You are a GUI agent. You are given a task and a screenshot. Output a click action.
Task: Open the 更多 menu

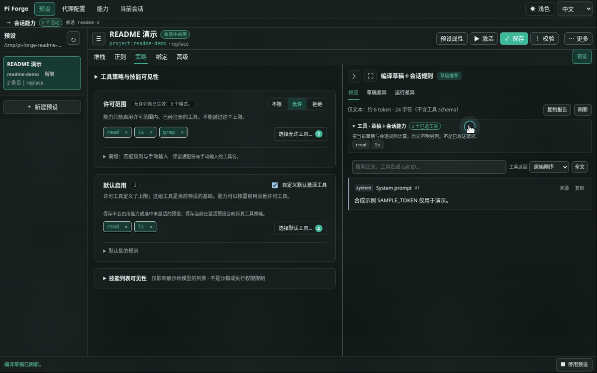click(x=578, y=39)
